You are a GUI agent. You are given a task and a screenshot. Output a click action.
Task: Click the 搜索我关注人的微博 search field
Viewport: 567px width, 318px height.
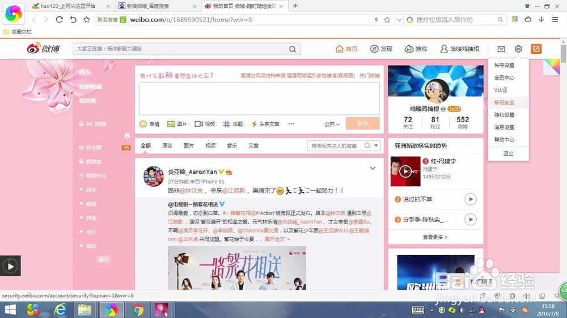coord(335,146)
